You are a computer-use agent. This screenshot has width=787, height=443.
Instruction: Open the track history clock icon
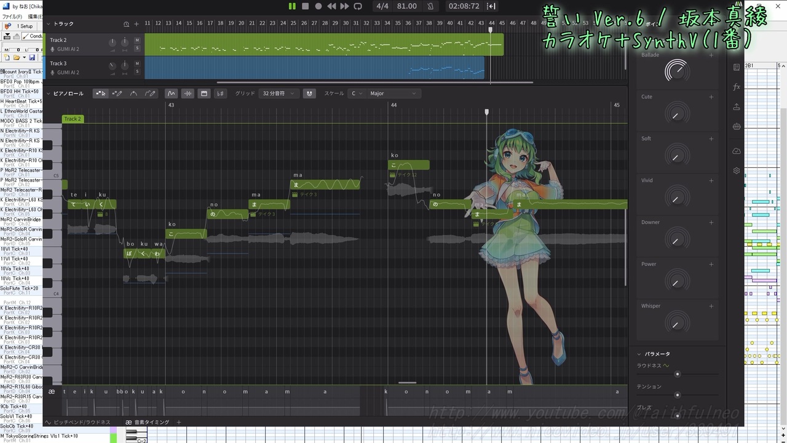pyautogui.click(x=127, y=24)
